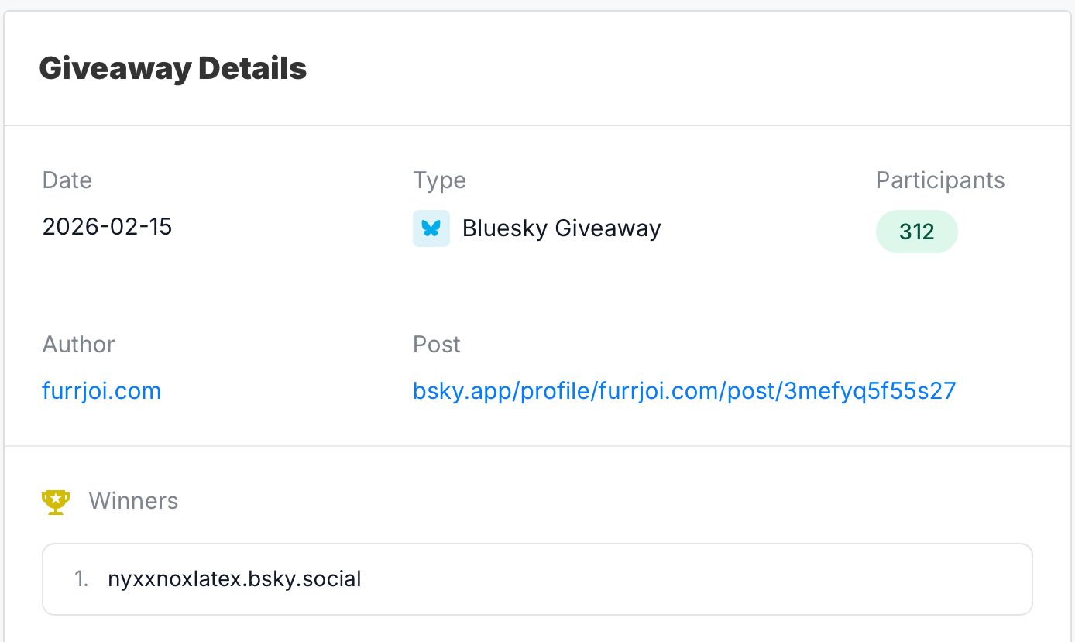Click empty space inside the winner row box
Image resolution: width=1075 pixels, height=642 pixels.
697,578
